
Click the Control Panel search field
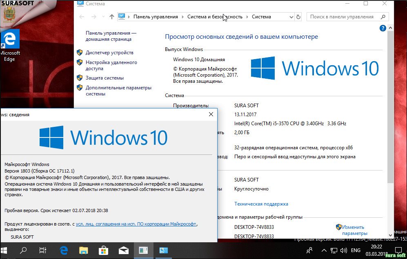click(342, 17)
